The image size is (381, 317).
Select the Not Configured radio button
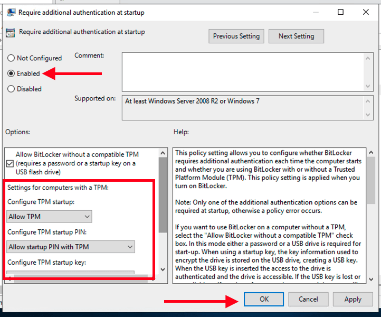(x=11, y=58)
